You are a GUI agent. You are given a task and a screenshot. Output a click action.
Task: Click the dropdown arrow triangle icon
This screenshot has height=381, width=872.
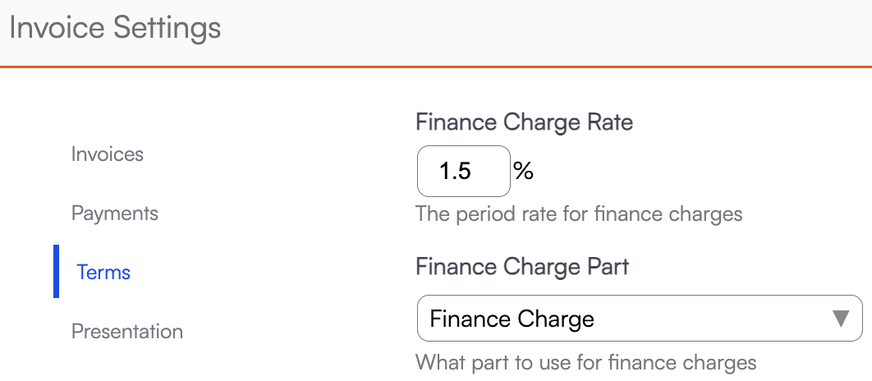coord(841,319)
